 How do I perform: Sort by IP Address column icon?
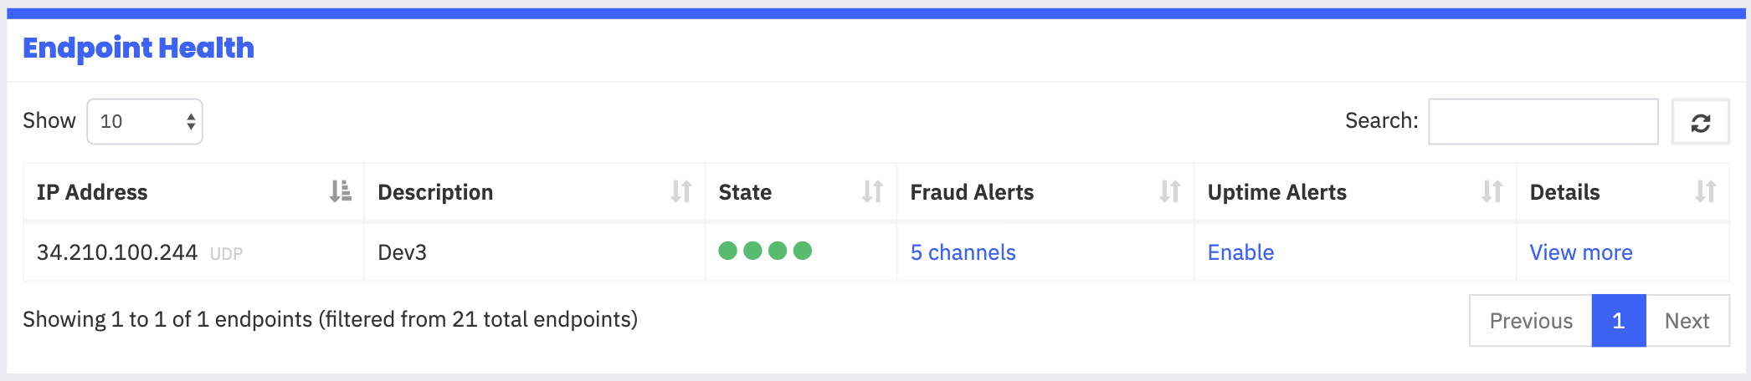tap(340, 191)
